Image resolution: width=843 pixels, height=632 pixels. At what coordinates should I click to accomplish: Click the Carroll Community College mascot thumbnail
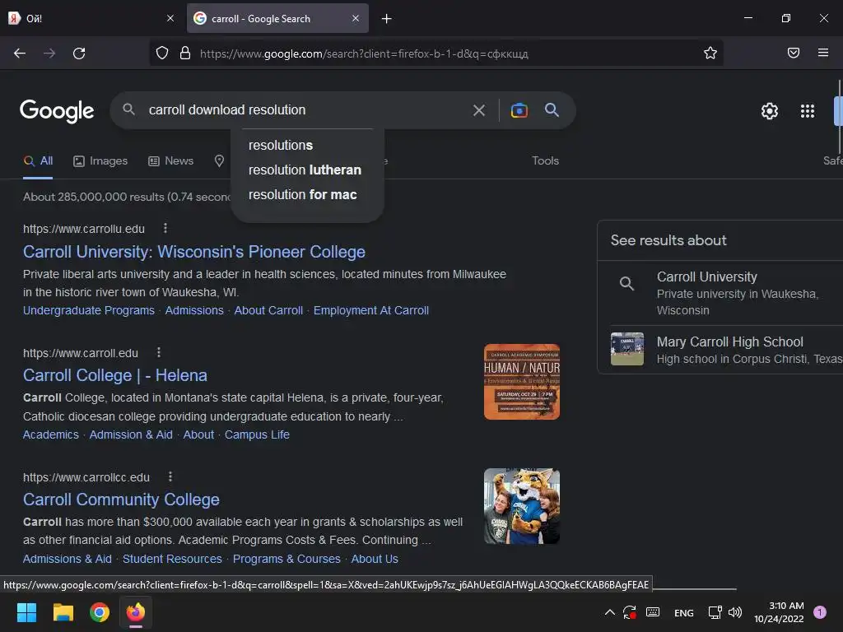click(x=521, y=506)
